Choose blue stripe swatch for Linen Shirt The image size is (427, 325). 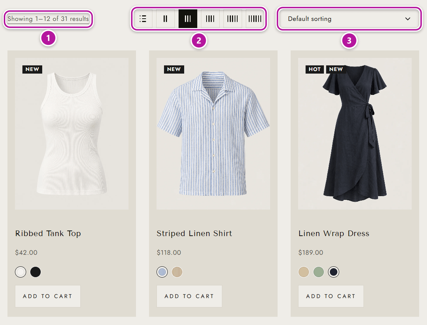point(162,272)
